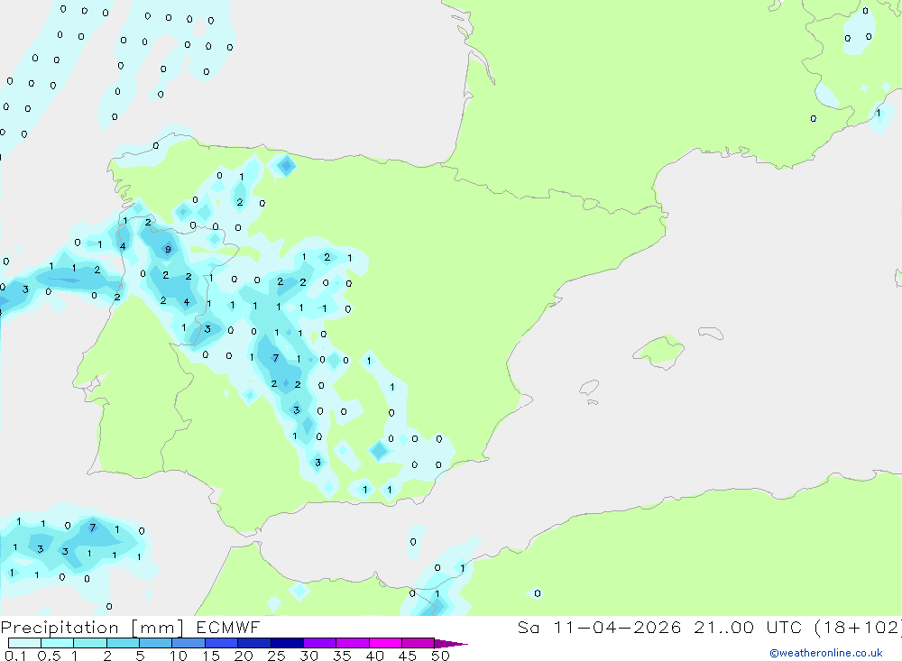The height and width of the screenshot is (661, 902).
Task: Click the '[mm]' unit label
Action: click(x=157, y=628)
